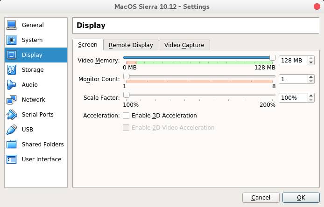Open the Video Capture tab
324x207 pixels.
tap(184, 45)
